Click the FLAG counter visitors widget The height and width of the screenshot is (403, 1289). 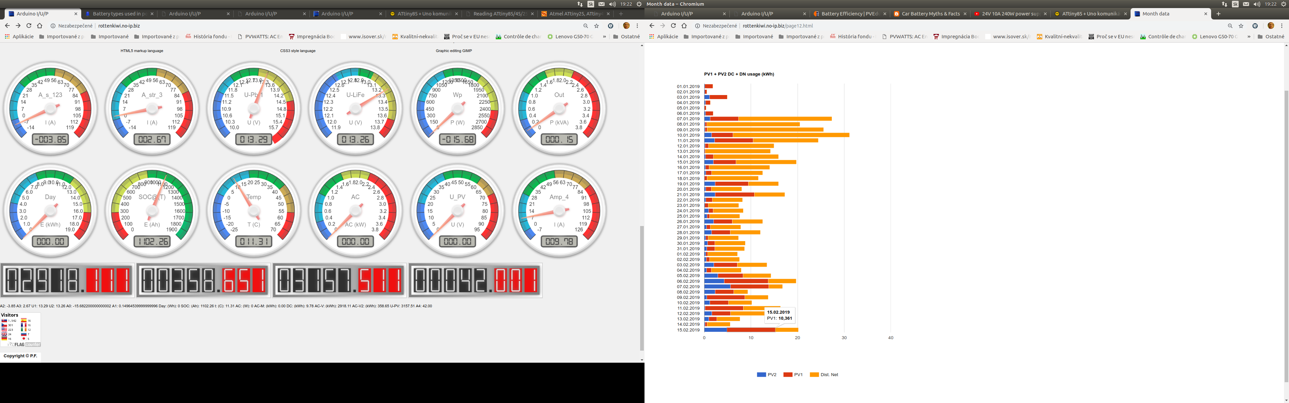(x=20, y=330)
